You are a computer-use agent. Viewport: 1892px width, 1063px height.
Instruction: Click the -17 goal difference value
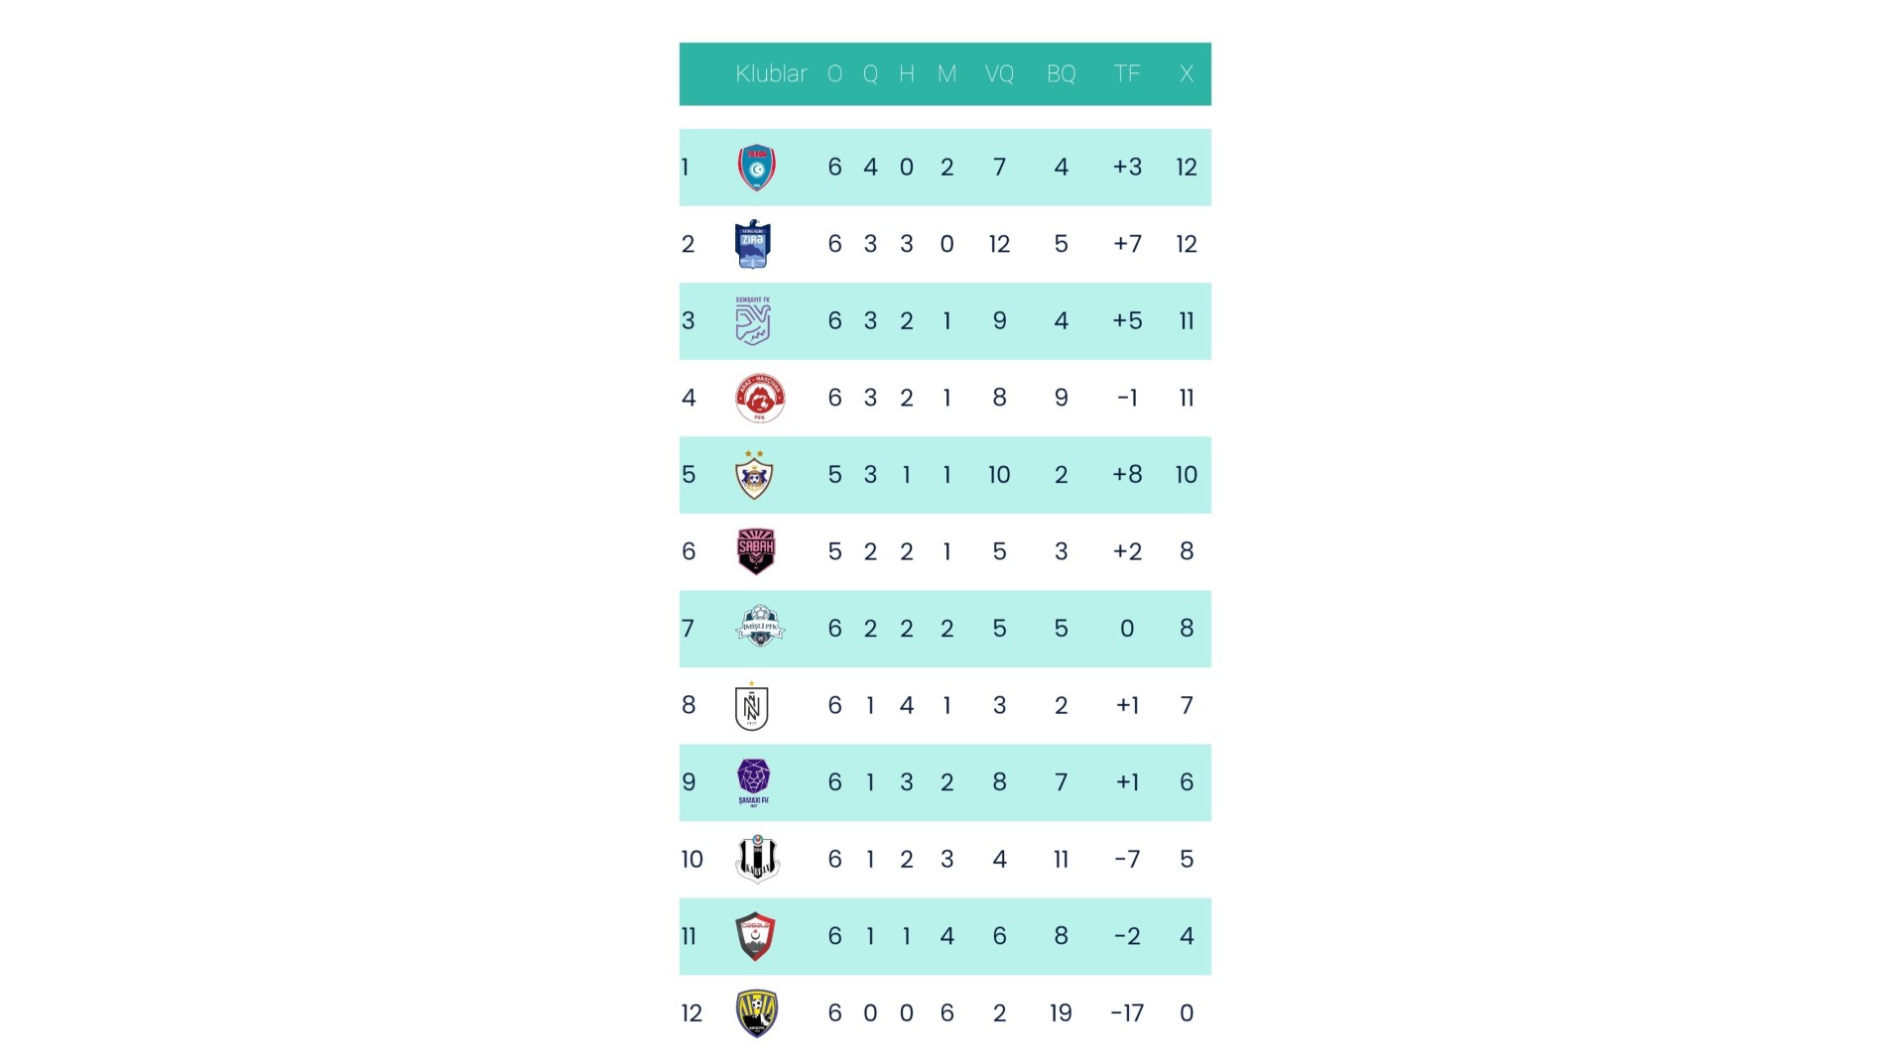(x=1127, y=1013)
